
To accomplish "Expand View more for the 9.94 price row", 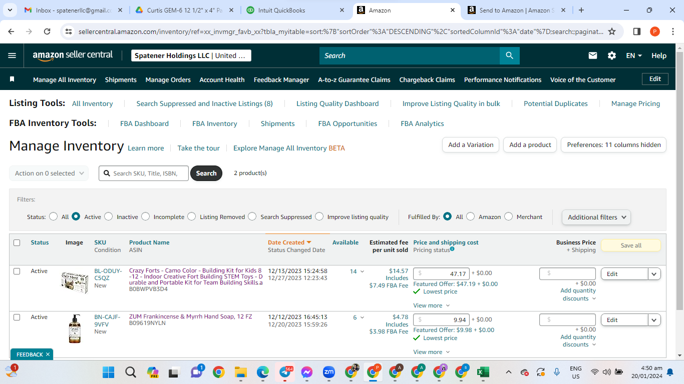I will [432, 352].
